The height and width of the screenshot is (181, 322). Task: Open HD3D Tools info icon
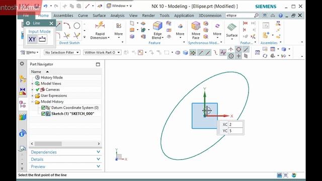point(23,133)
